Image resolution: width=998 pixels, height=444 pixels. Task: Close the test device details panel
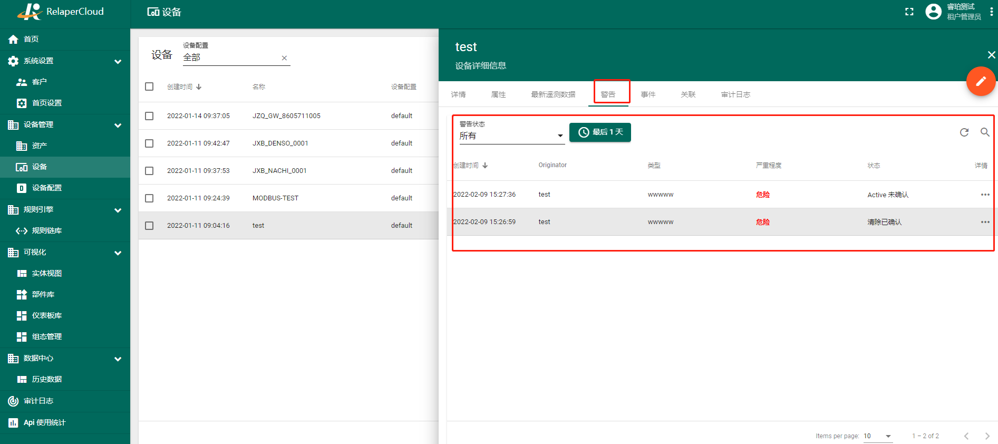pyautogui.click(x=991, y=55)
